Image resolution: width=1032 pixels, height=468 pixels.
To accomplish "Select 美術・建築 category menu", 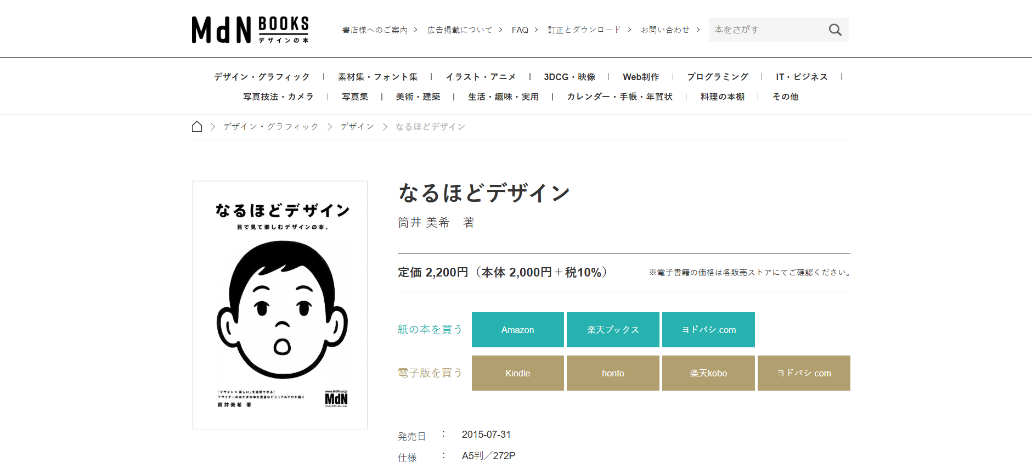I will (418, 97).
